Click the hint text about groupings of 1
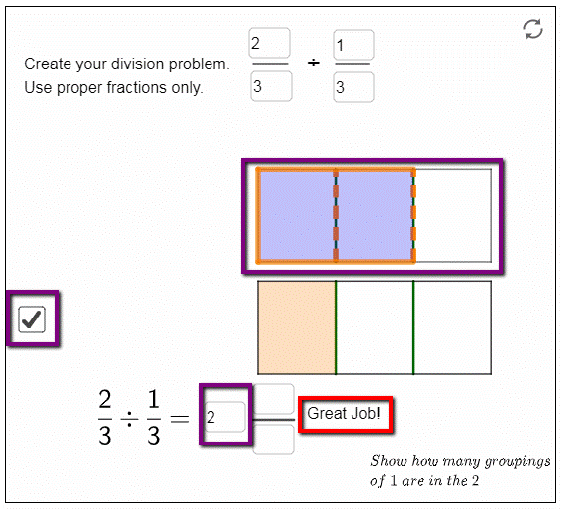Image resolution: width=563 pixels, height=509 pixels. coord(461,471)
